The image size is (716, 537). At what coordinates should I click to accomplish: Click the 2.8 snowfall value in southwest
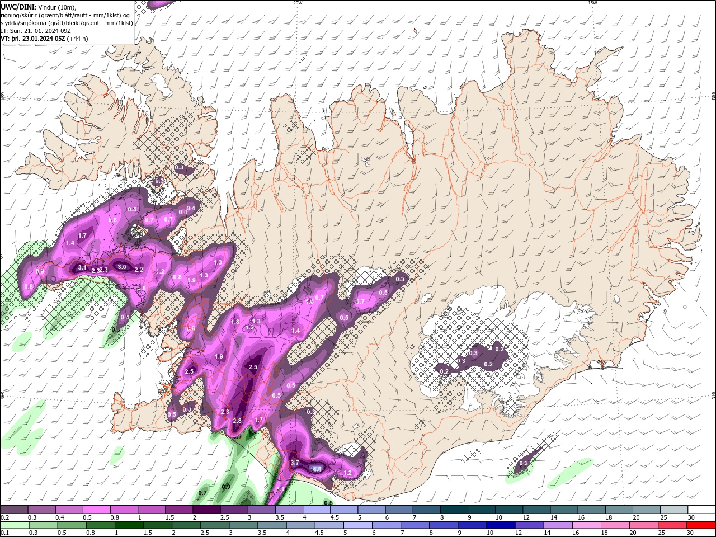tap(237, 421)
